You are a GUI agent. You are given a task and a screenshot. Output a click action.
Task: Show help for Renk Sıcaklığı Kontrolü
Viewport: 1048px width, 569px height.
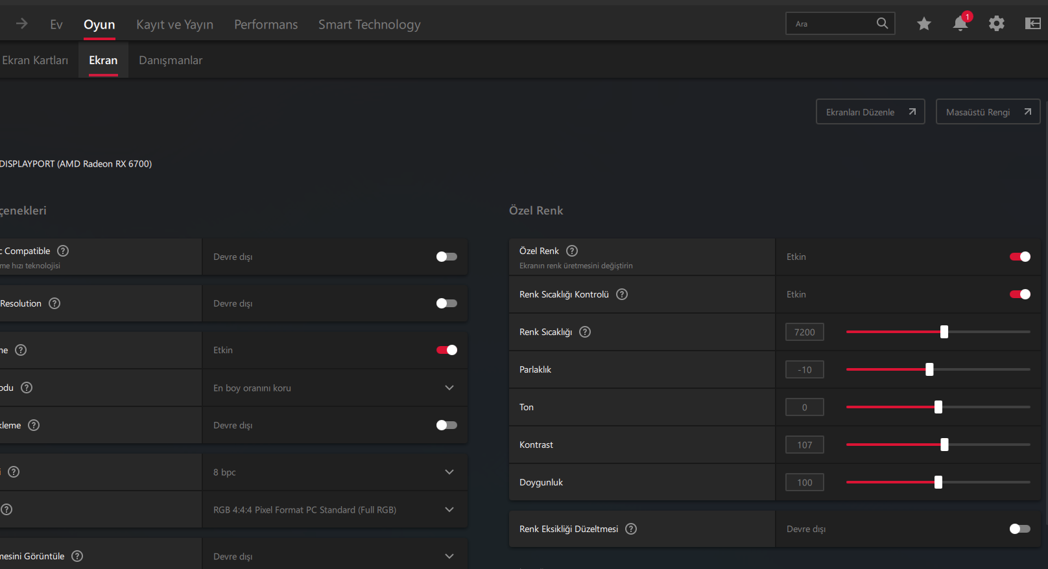pyautogui.click(x=622, y=294)
